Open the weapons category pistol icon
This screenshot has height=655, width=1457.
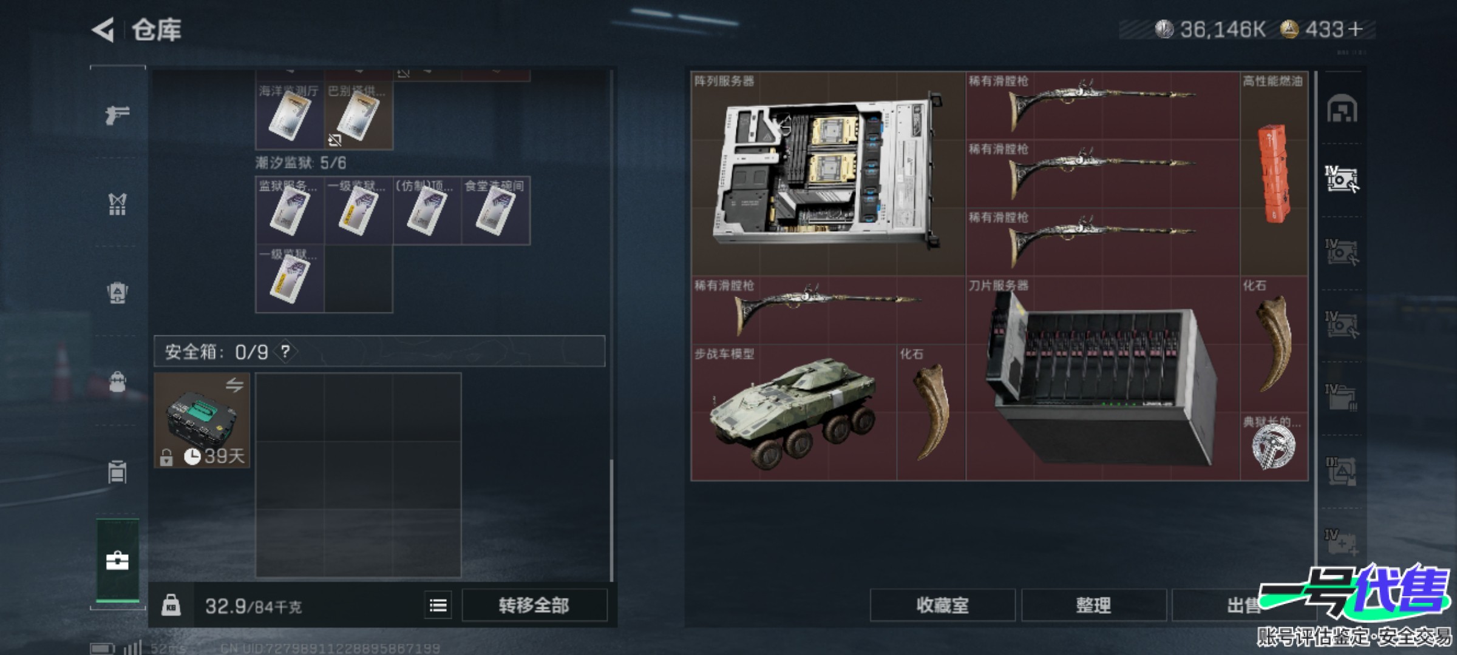point(117,114)
